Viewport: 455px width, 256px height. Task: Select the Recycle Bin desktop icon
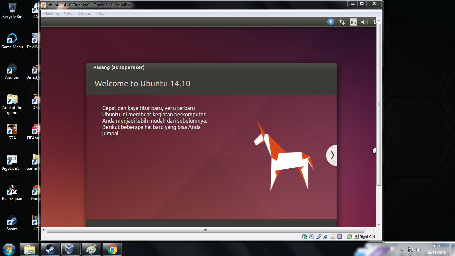12,10
